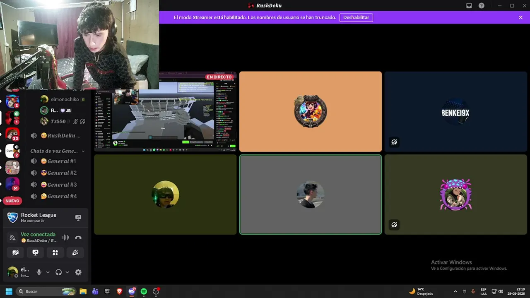
Task: Open the Gym server icon
Action: (12, 151)
